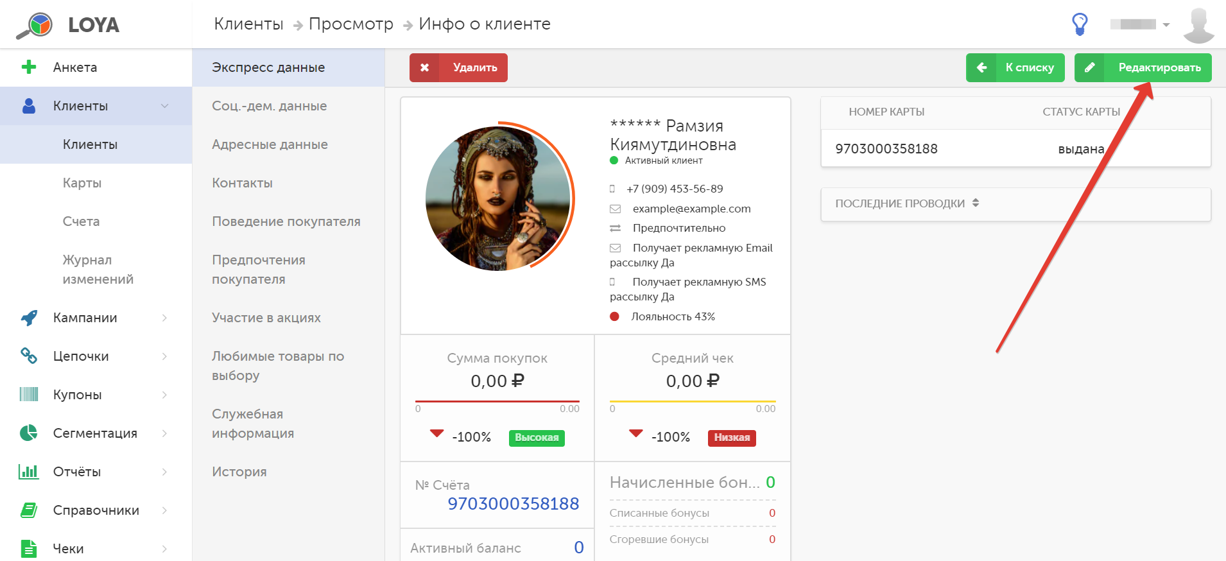Switch to the Контакты tab
The image size is (1226, 561).
coord(288,183)
